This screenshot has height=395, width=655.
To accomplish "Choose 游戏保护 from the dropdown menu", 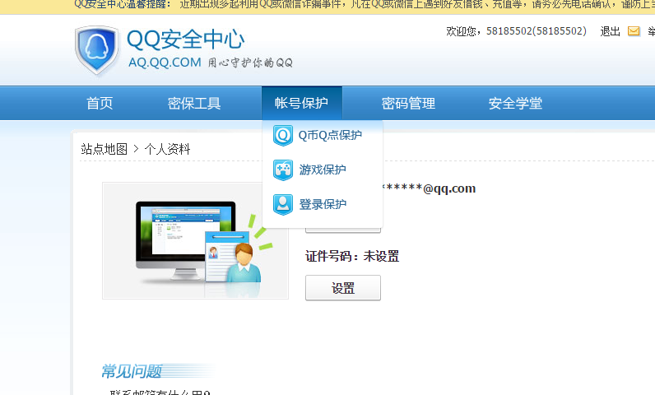I will 323,170.
